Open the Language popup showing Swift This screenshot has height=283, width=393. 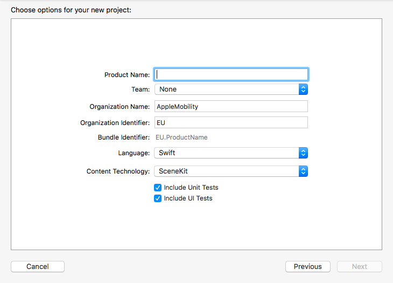[x=231, y=153]
